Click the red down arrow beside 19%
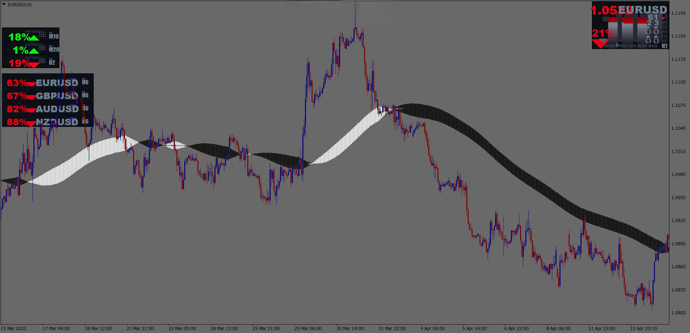 click(34, 65)
